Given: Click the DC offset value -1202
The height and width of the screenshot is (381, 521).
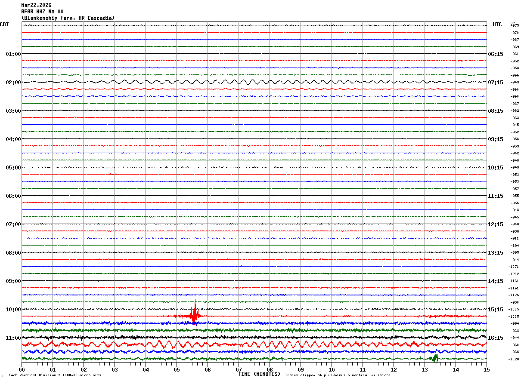Looking at the screenshot, I should 514,274.
